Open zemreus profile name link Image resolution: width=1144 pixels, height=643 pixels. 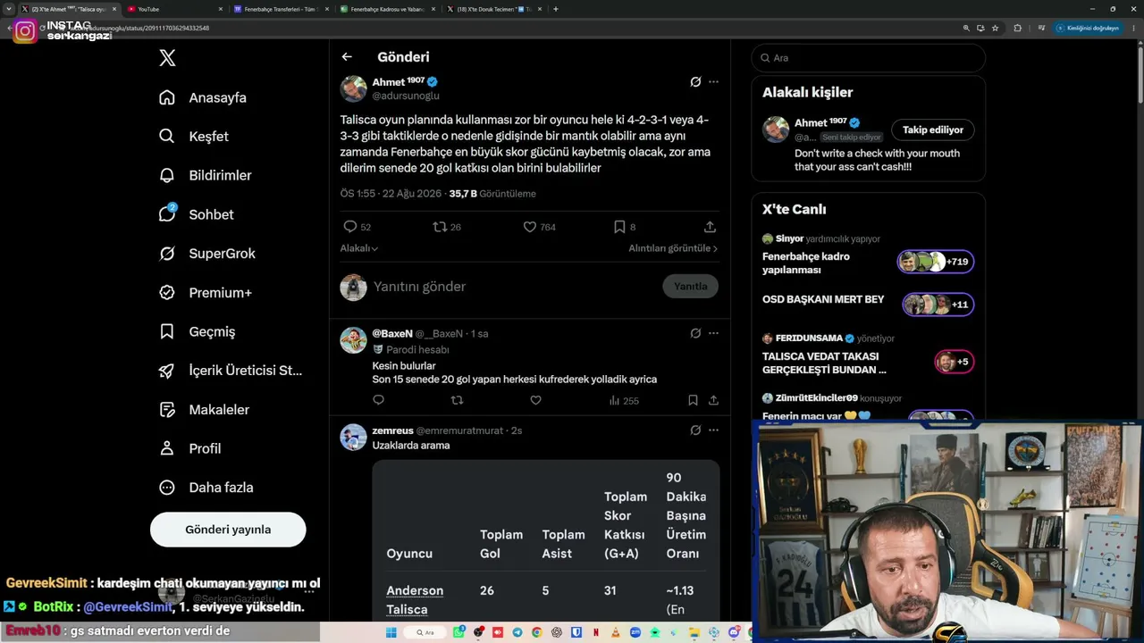pos(392,430)
